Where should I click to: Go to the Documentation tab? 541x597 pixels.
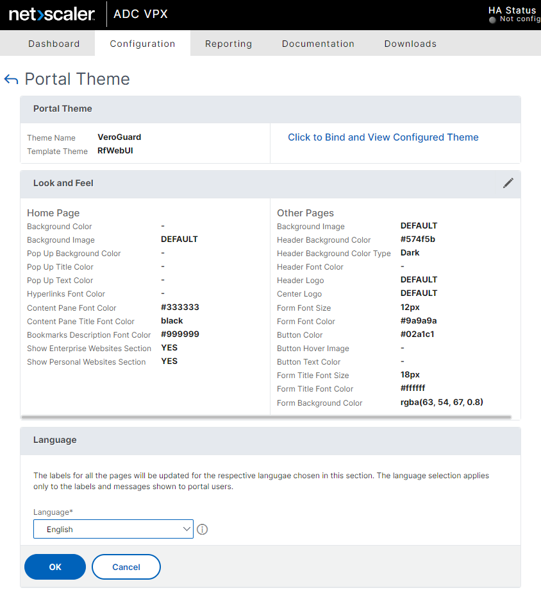coord(318,44)
